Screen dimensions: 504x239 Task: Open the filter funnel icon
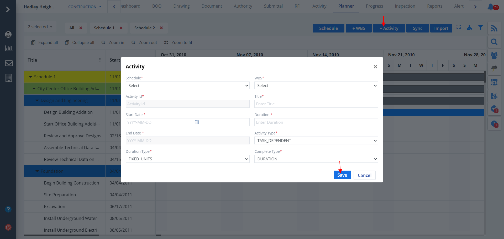point(480,28)
